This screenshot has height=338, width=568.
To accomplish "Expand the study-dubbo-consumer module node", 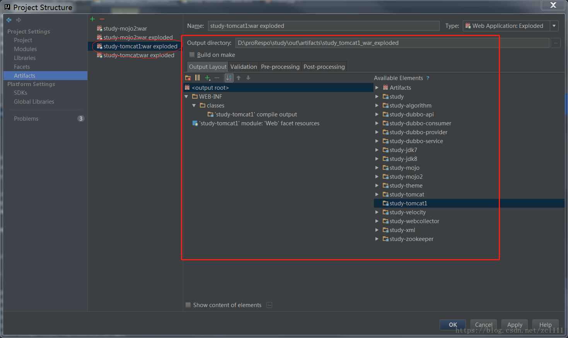I will [x=377, y=123].
